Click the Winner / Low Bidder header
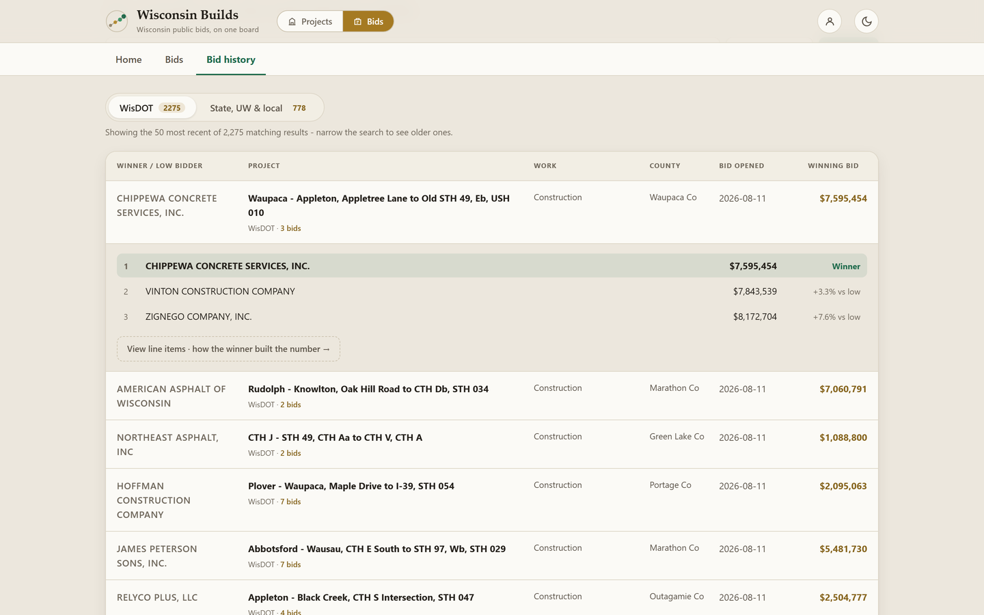Screen dimensions: 984x615 point(160,166)
